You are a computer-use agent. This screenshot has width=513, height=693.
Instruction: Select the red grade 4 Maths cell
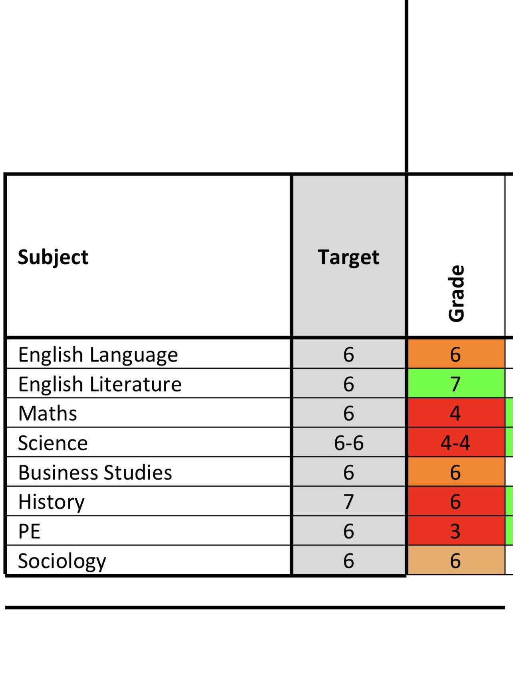pos(456,413)
